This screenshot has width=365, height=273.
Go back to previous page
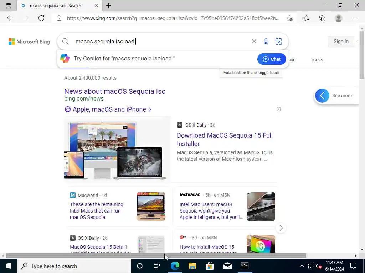[x=10, y=18]
